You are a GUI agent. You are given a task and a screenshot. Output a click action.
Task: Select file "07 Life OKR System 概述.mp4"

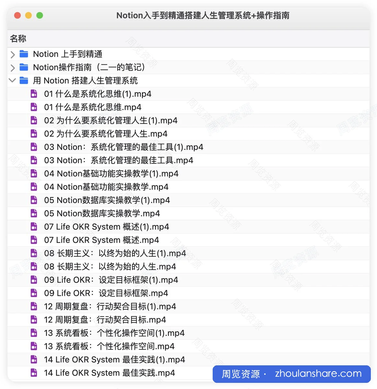101,240
